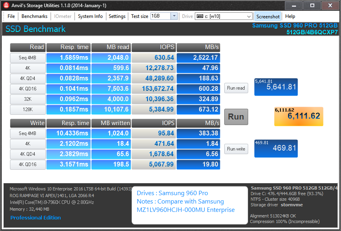Click the Read 4K test button
Image resolution: width=341 pixels, height=231 pixels.
[x=27, y=68]
